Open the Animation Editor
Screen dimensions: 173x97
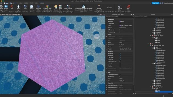(x=38, y=8)
